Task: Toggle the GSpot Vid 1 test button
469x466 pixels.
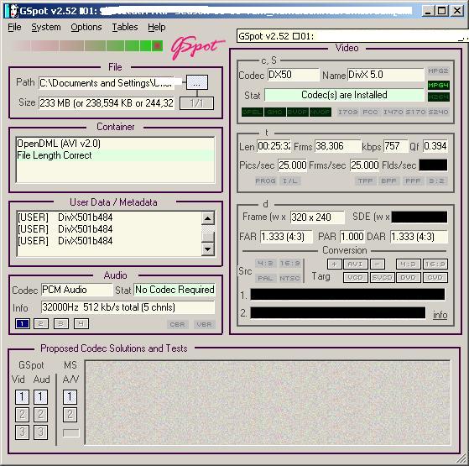Action: tap(22, 397)
